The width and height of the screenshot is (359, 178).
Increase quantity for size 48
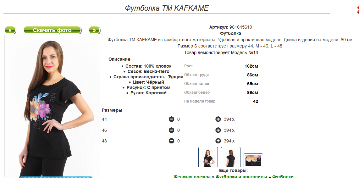point(218,141)
